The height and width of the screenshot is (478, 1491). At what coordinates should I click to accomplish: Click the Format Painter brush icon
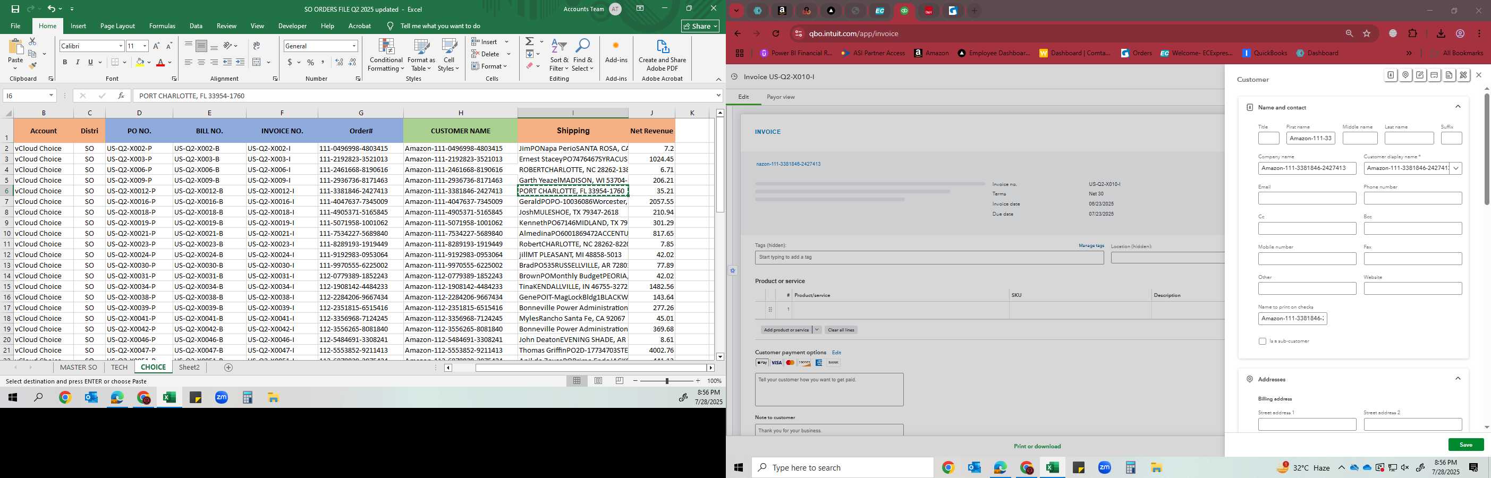click(x=32, y=65)
